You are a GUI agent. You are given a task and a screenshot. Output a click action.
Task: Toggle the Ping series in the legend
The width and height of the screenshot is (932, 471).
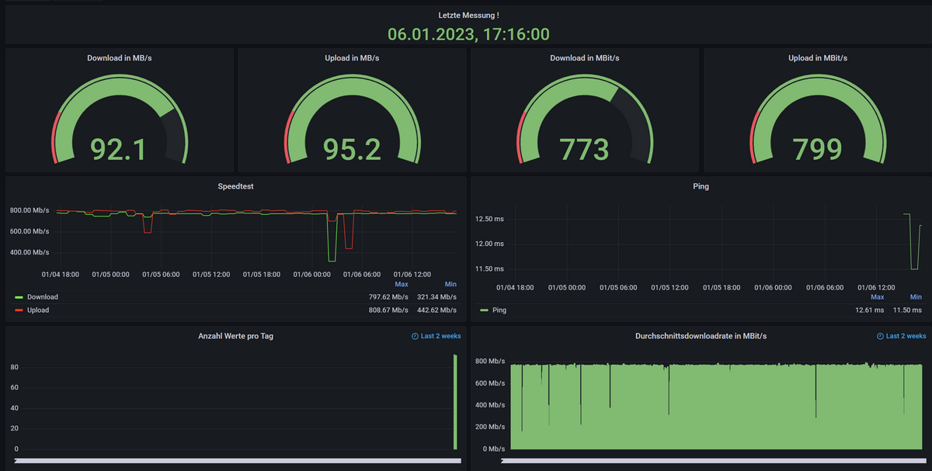click(x=499, y=310)
